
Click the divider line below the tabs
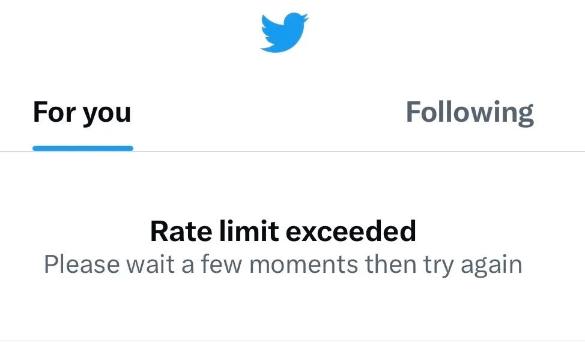[x=292, y=152]
